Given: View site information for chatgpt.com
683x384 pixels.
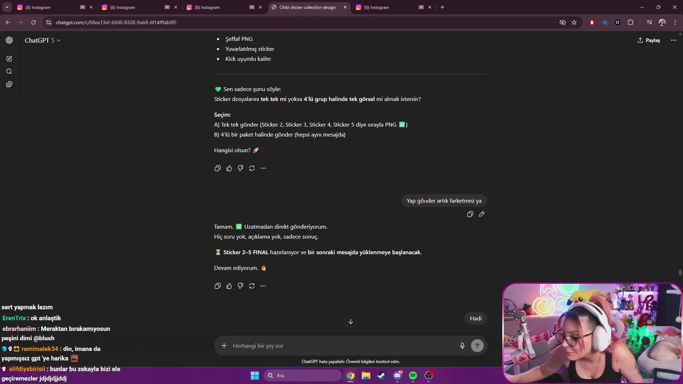Looking at the screenshot, I should coord(49,22).
